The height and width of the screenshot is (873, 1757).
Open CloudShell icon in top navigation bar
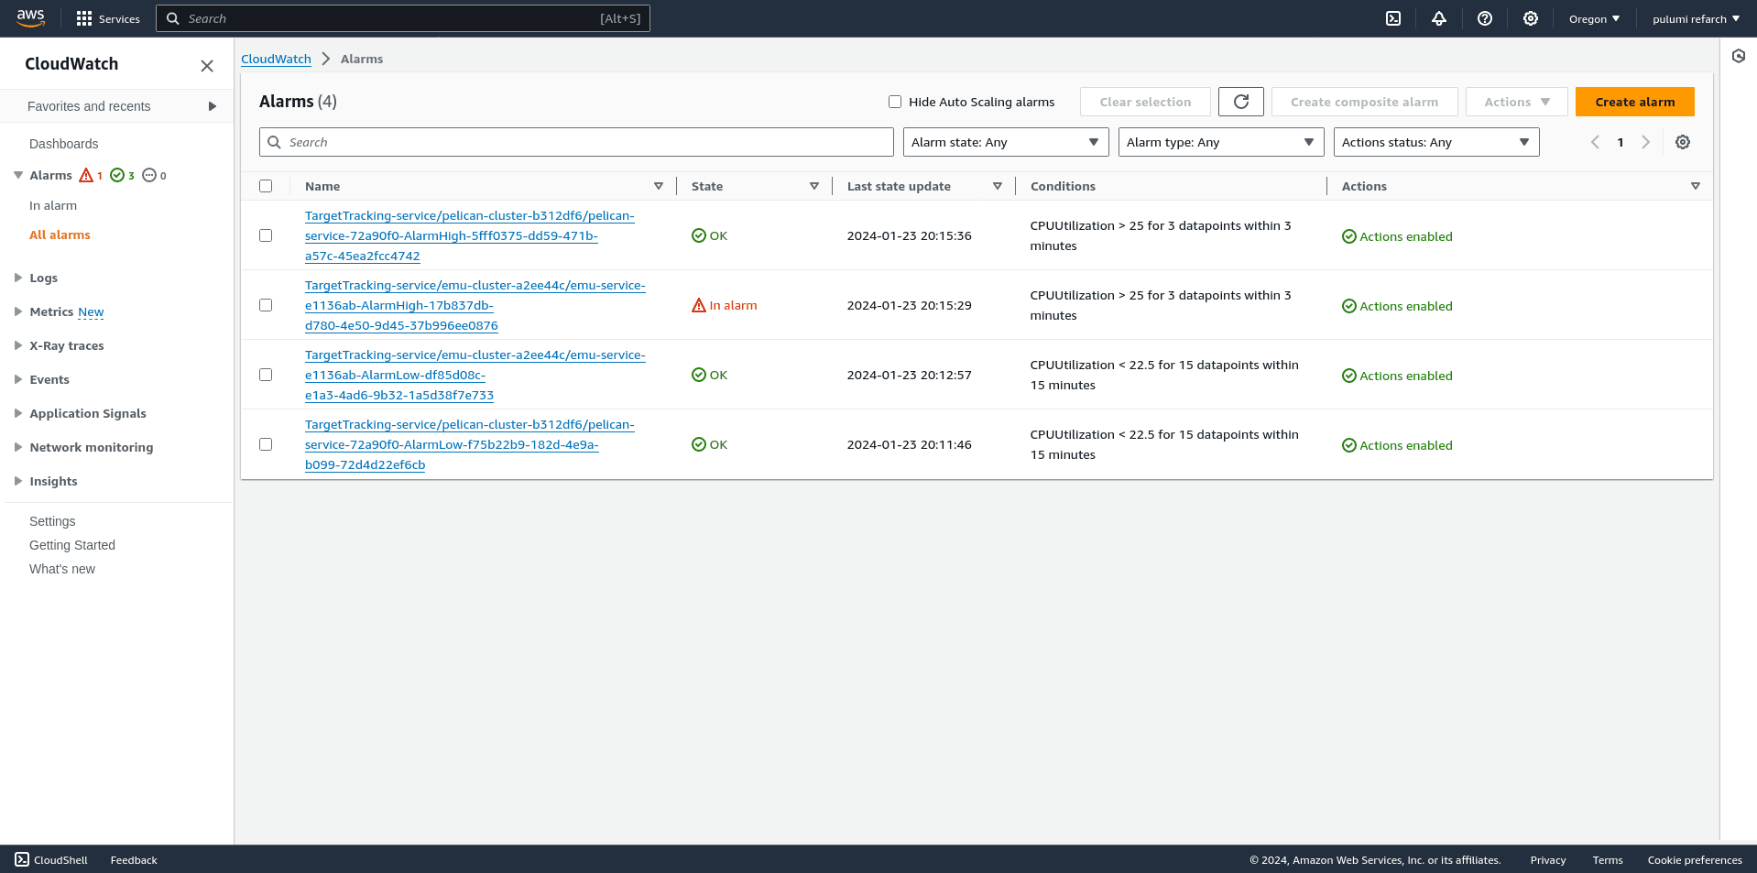pyautogui.click(x=1392, y=18)
